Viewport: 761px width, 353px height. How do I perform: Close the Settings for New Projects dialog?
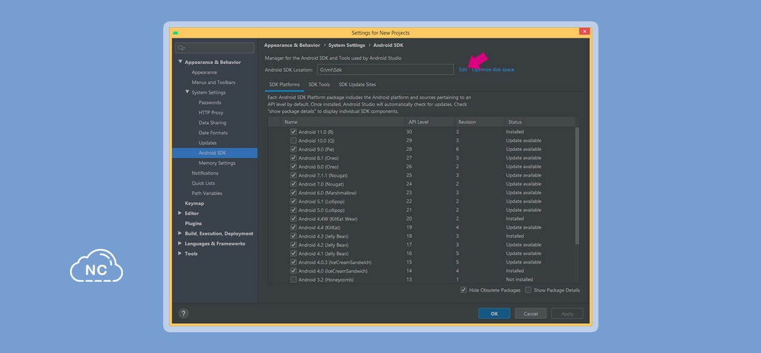pyautogui.click(x=584, y=32)
